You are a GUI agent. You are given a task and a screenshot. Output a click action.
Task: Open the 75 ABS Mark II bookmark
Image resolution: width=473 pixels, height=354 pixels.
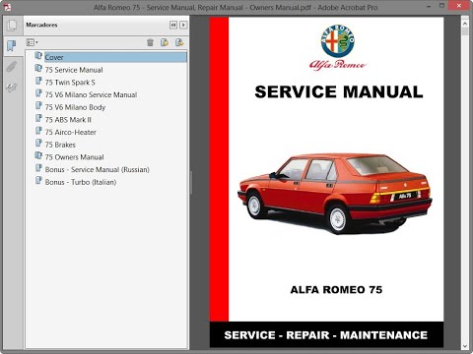pyautogui.click(x=68, y=120)
